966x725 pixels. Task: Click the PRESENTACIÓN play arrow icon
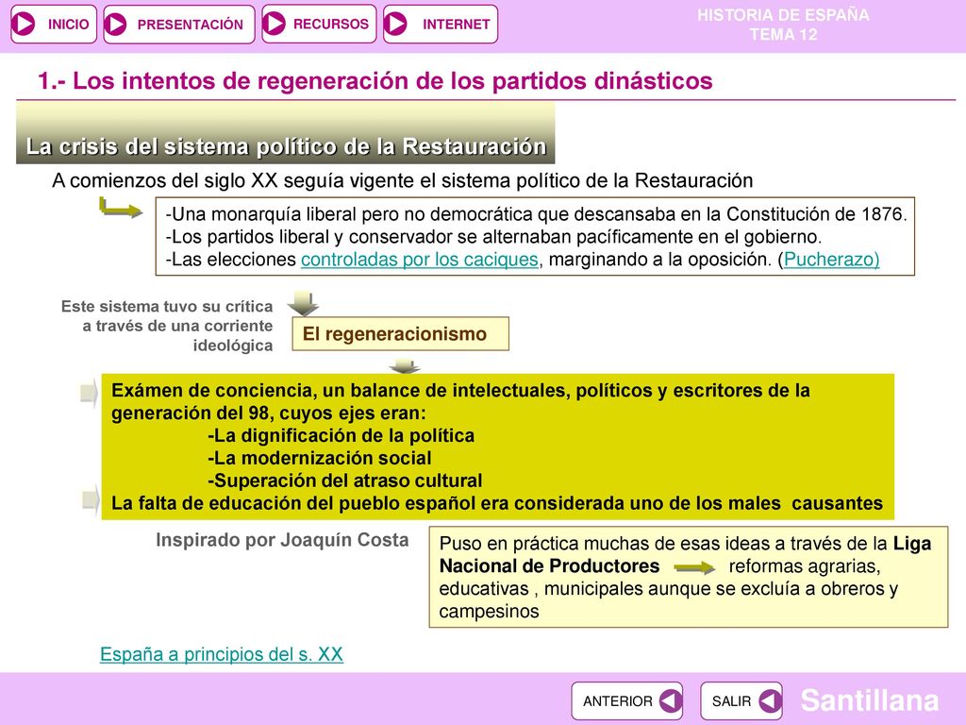[115, 25]
